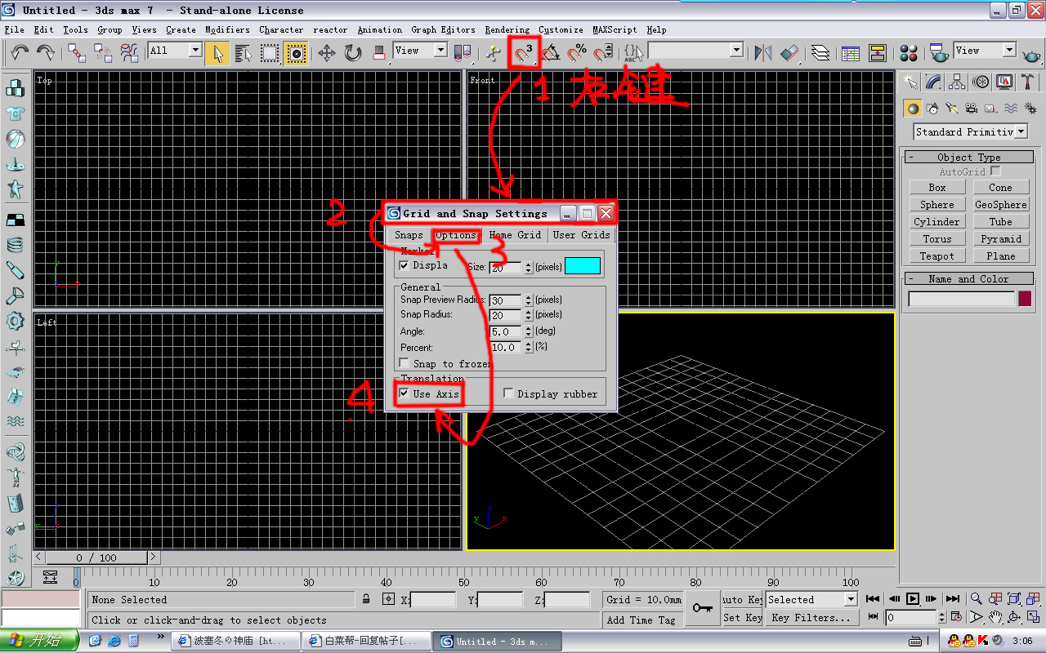Open the Layer Manager

[821, 53]
